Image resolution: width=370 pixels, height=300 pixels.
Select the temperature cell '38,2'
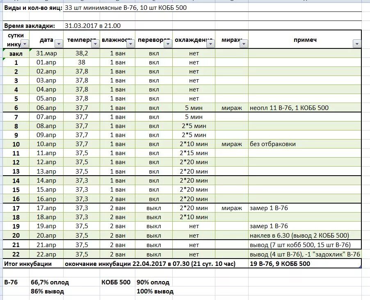pyautogui.click(x=82, y=53)
